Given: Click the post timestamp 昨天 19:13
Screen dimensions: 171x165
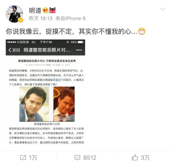Looking at the screenshot, I should (x=41, y=18).
